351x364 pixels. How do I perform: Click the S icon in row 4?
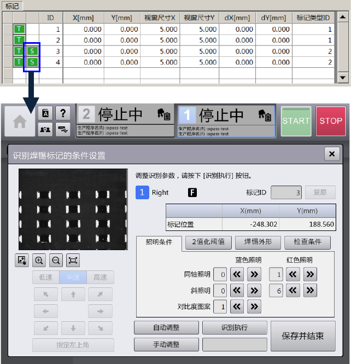[32, 62]
